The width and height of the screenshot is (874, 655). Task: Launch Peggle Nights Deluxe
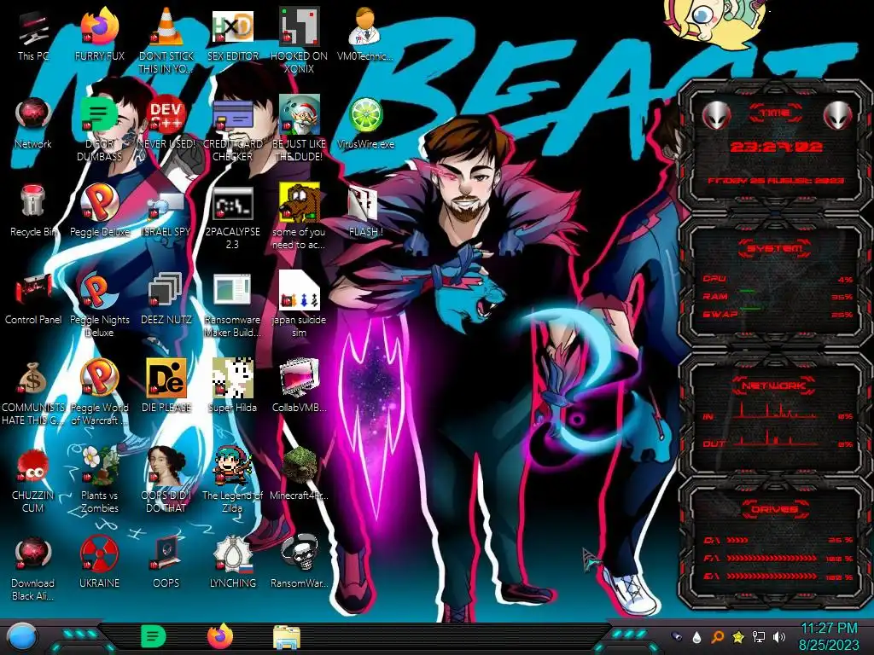[99, 291]
